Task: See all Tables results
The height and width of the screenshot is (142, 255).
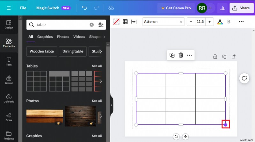Action: (97, 66)
